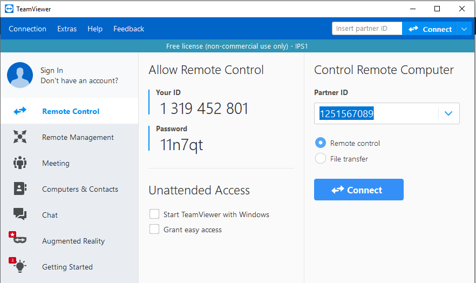The image size is (476, 283).
Task: Switch to the Remote Control tab label
Action: click(71, 111)
